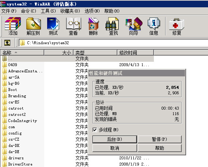Click the Background (后台) button
Image resolution: width=208 pixels, height=167 pixels.
(115, 139)
